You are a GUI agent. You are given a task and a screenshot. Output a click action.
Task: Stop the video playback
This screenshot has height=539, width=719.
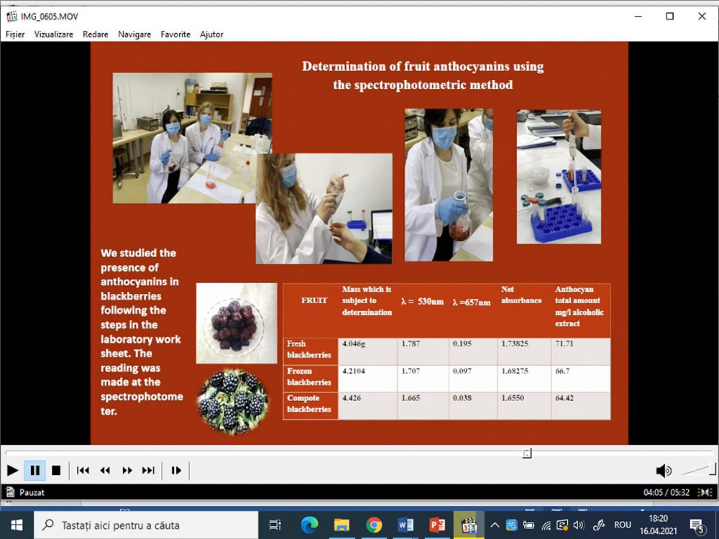coord(56,471)
